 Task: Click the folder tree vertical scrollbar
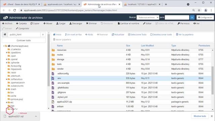[x=48, y=60]
